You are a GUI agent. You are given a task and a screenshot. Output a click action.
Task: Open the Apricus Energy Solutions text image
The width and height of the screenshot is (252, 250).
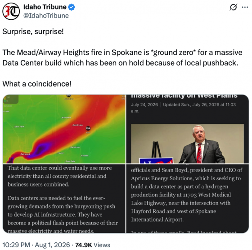(x=188, y=199)
